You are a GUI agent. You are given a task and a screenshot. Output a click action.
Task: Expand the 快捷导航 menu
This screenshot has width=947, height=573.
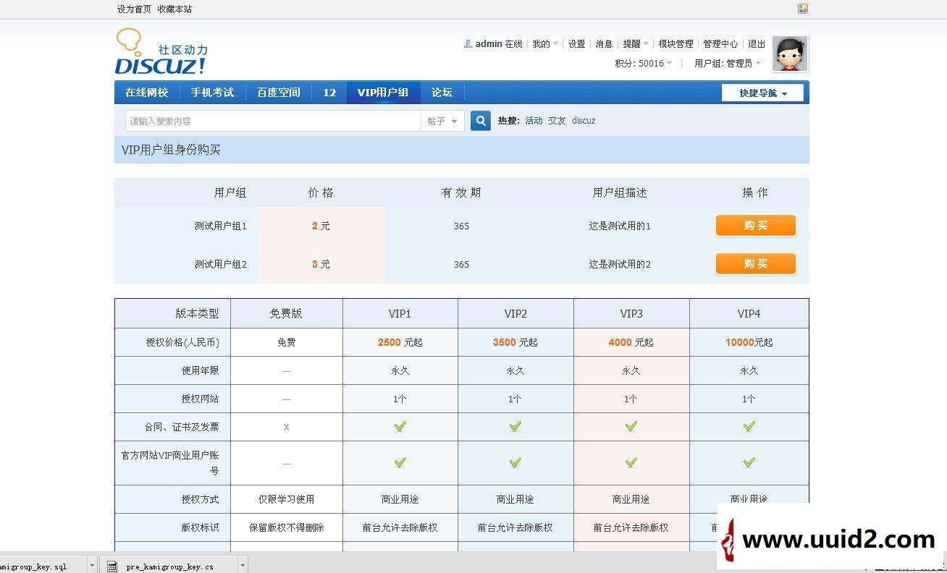point(762,92)
